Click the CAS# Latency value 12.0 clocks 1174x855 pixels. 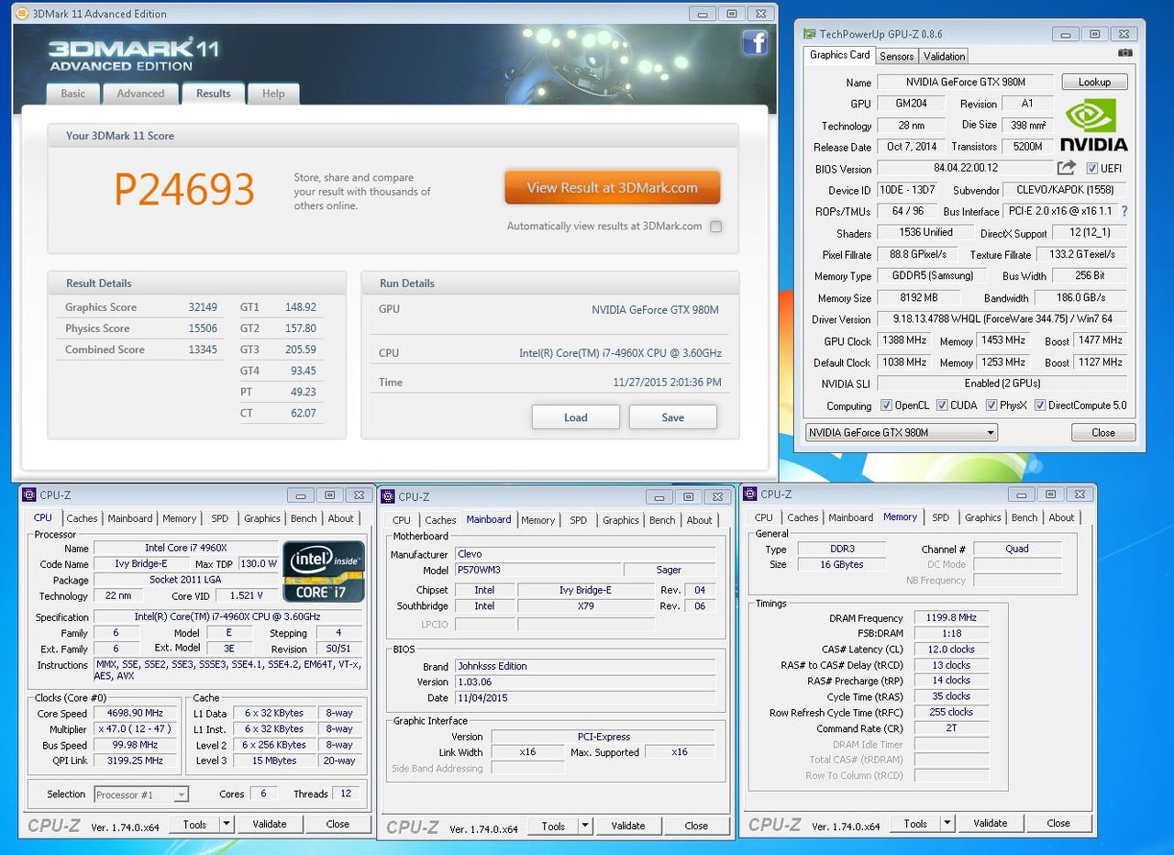pyautogui.click(x=952, y=650)
